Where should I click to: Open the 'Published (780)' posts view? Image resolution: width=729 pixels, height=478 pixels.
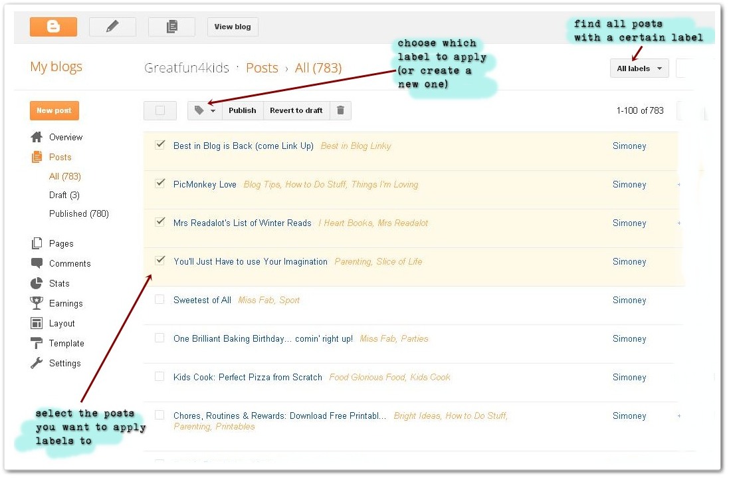click(78, 213)
